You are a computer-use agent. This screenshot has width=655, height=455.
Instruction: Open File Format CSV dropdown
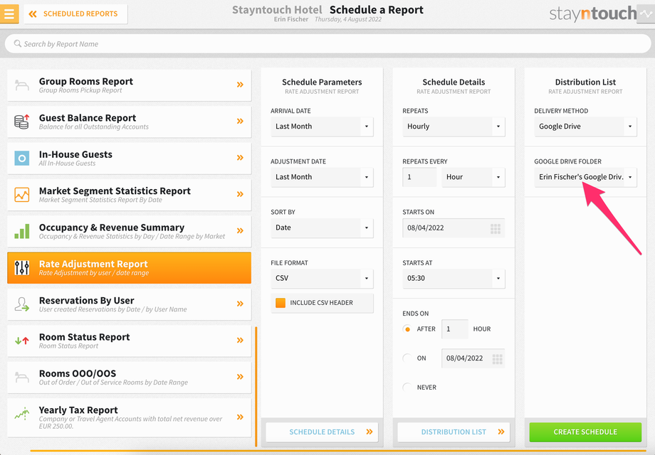(322, 278)
